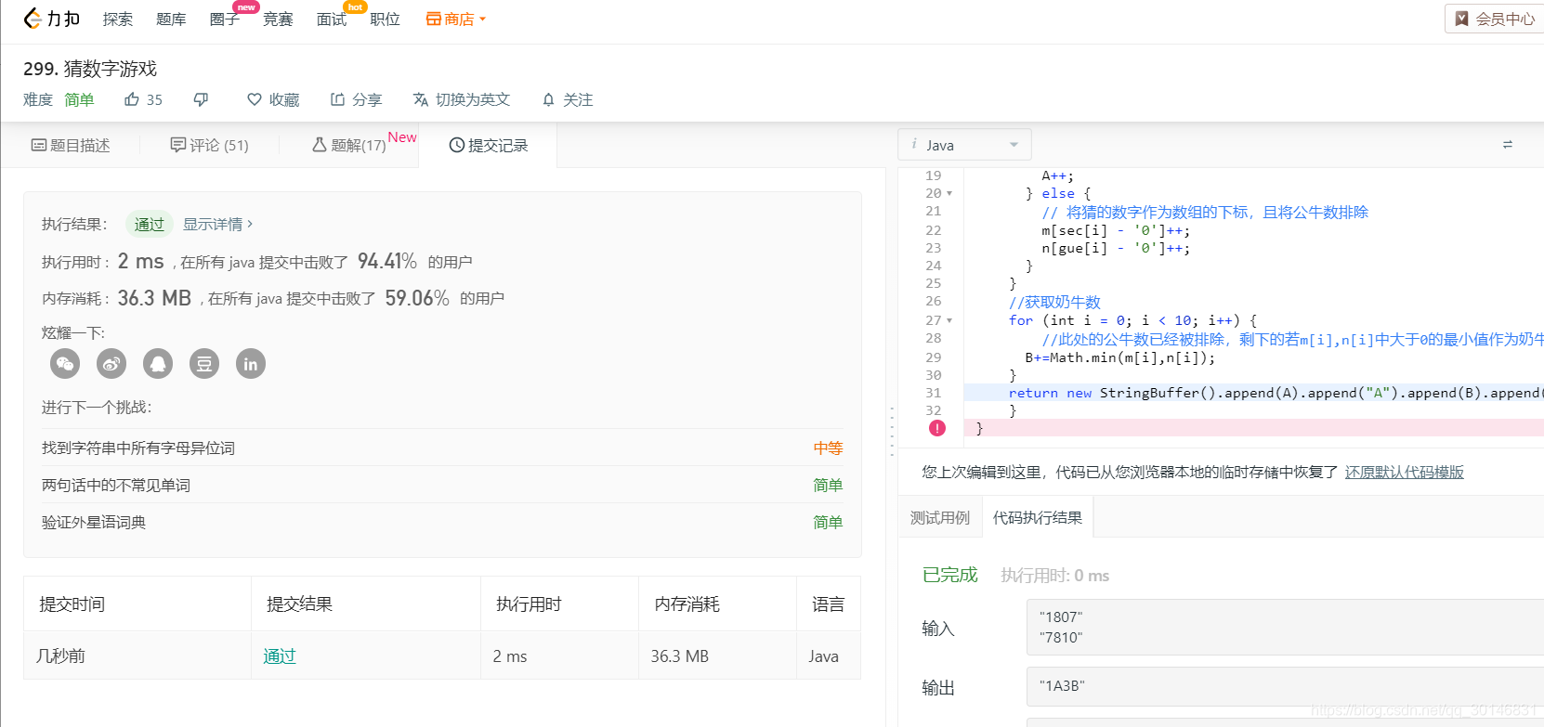Screen dimensions: 1544x727
Task: Expand the 商店 dropdown menu
Action: point(482,19)
